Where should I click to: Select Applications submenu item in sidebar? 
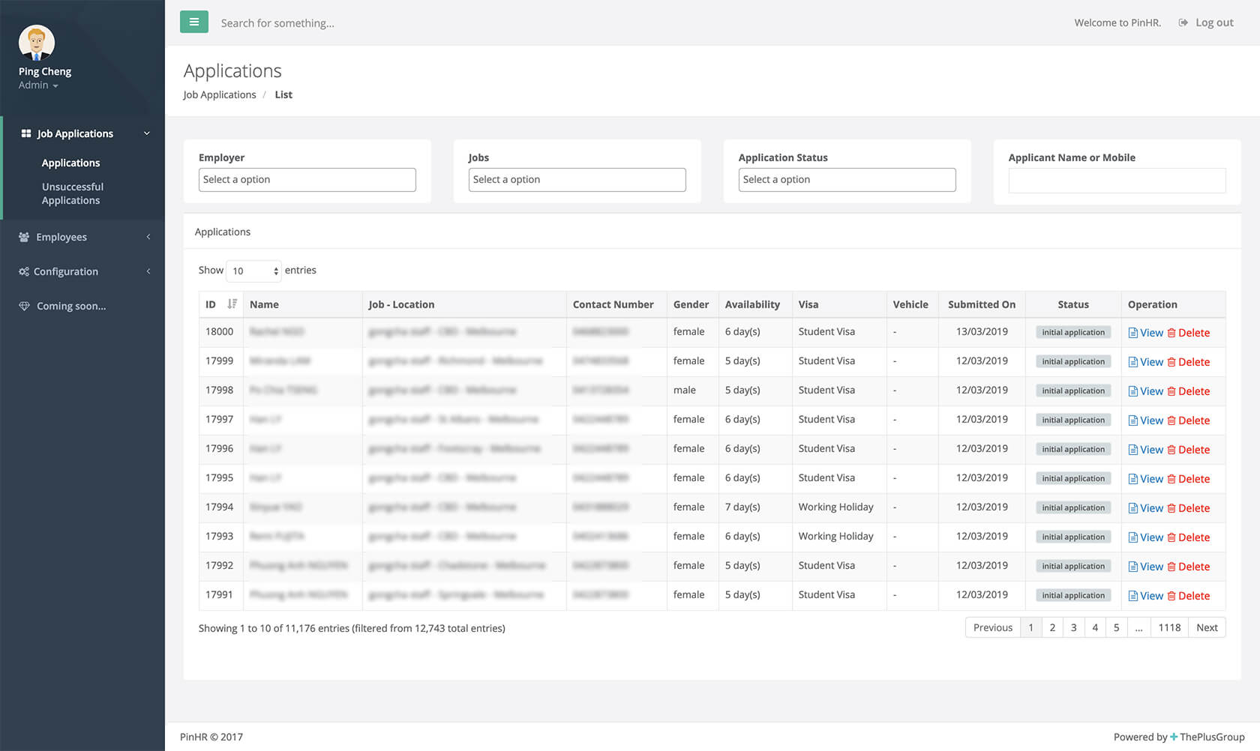tap(70, 163)
